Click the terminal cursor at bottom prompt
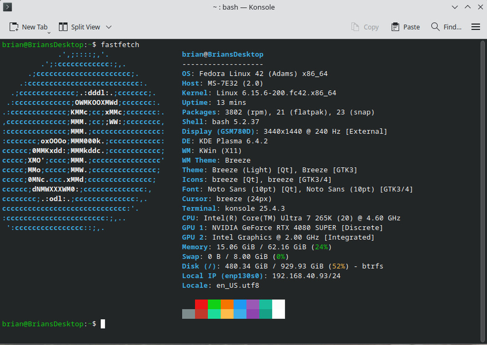The image size is (487, 345). coord(103,324)
